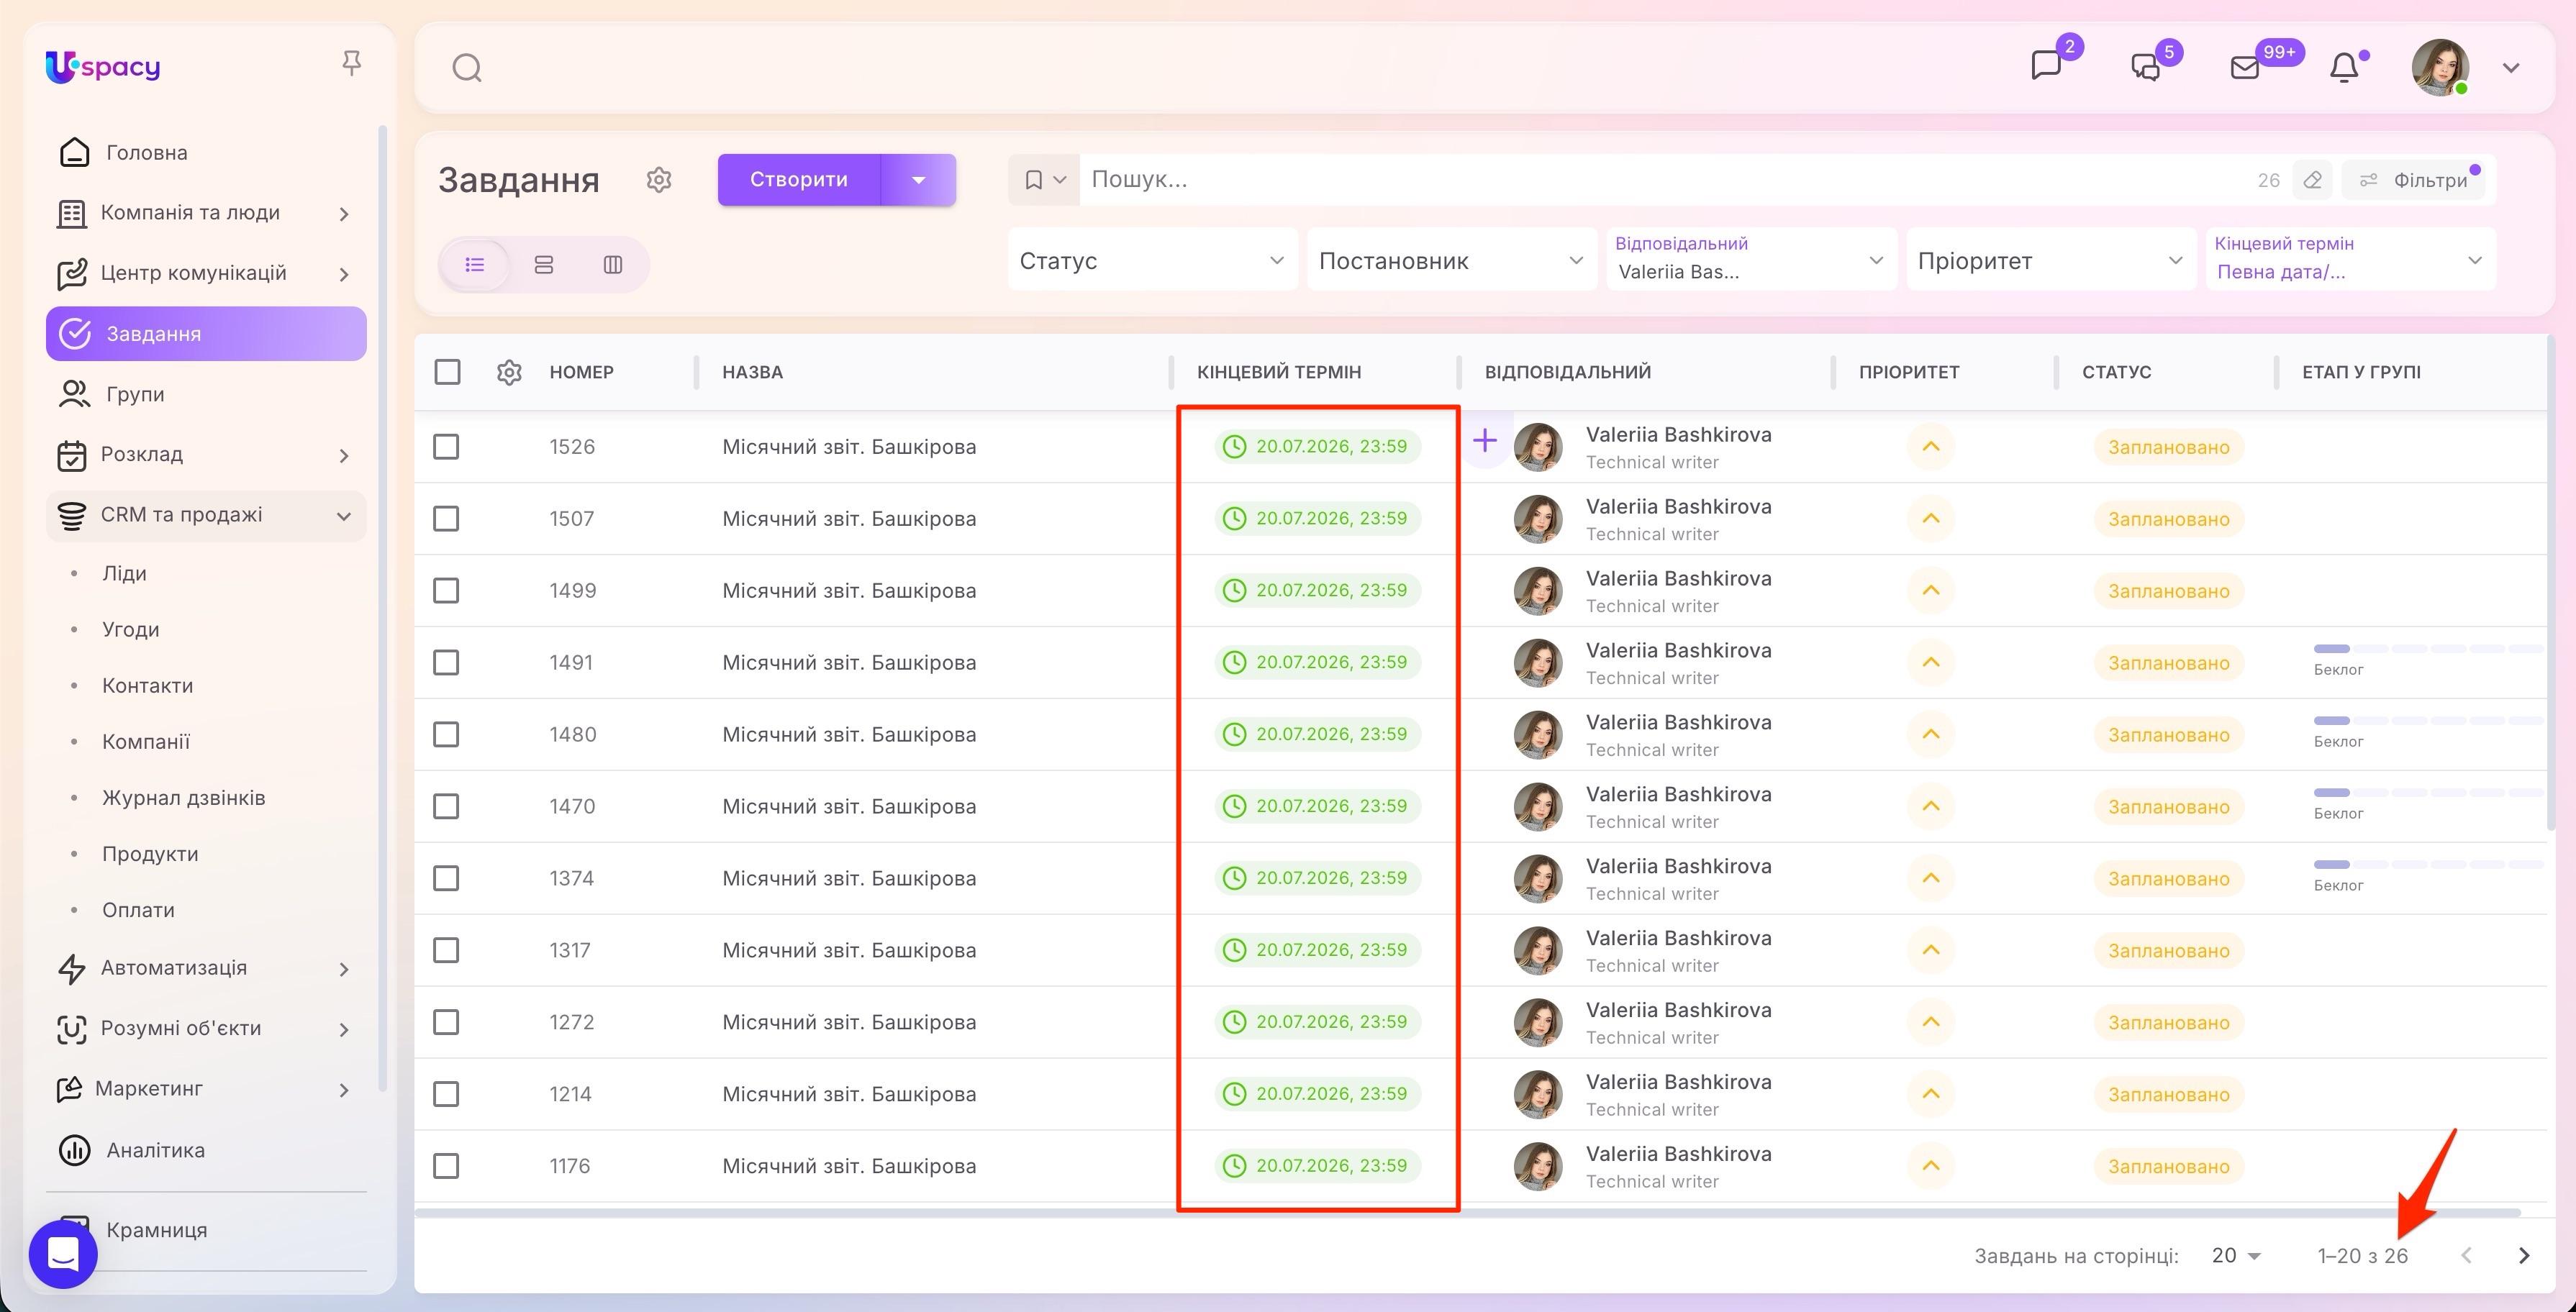Expand tasks per page dropdown showing 20
Viewport: 2576px width, 1312px height.
click(2237, 1255)
